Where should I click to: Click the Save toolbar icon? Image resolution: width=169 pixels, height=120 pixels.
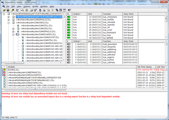click(8, 10)
